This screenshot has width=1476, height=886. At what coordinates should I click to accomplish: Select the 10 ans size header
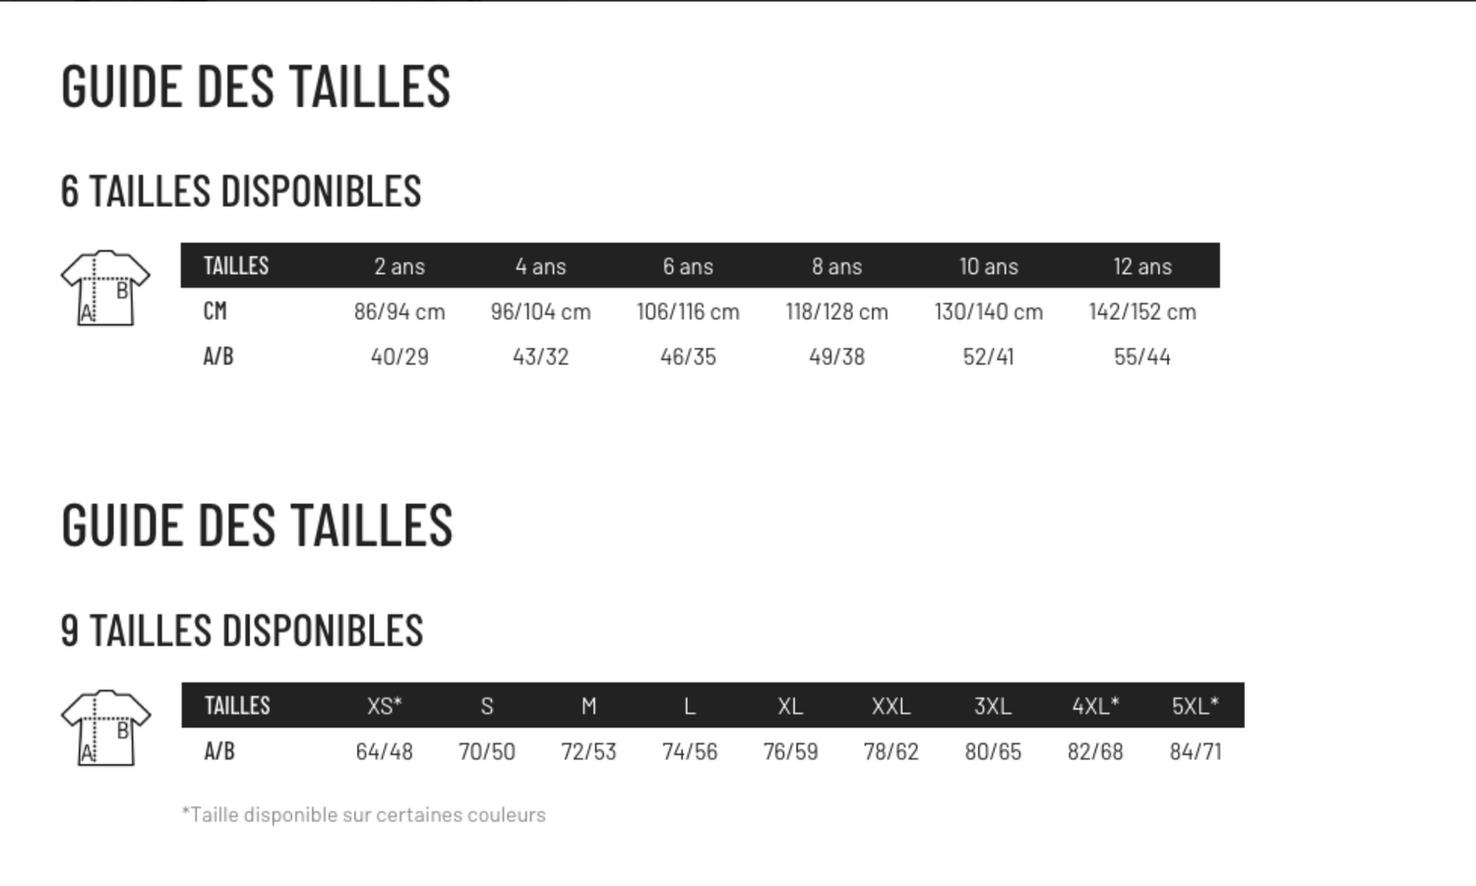click(x=989, y=266)
